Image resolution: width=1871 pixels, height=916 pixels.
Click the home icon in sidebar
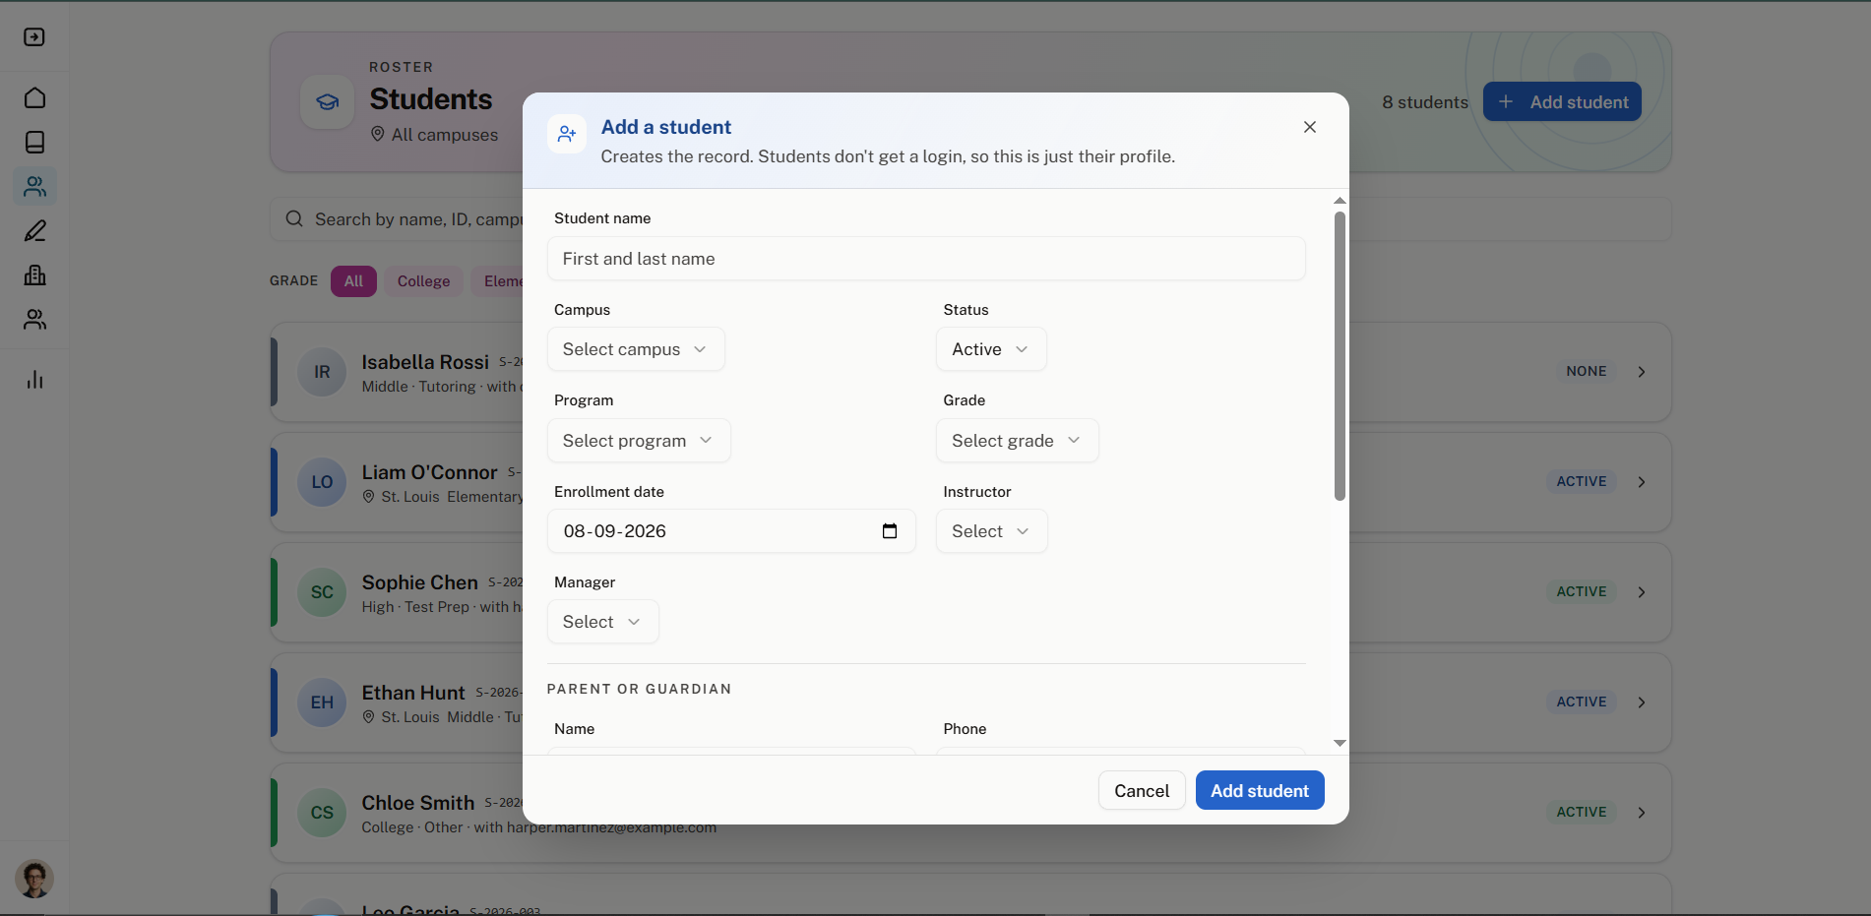34,97
